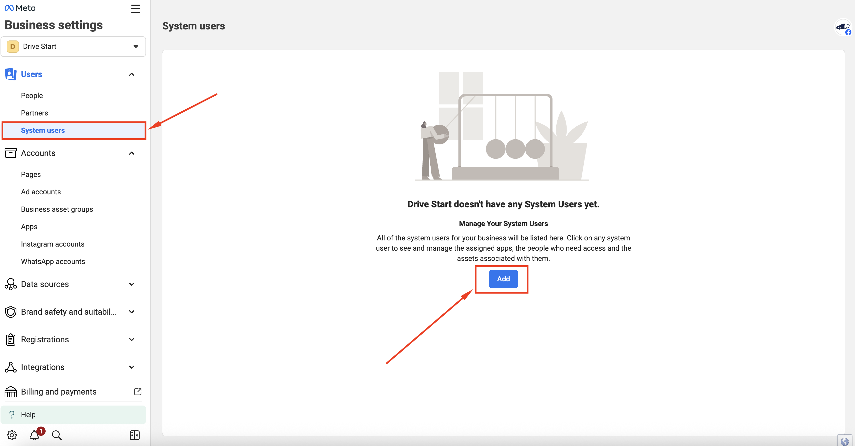Open Instagram accounts
This screenshot has width=855, height=446.
coord(53,244)
